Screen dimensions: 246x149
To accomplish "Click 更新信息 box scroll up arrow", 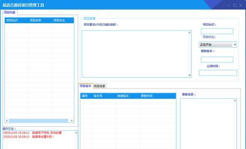I will (235, 101).
